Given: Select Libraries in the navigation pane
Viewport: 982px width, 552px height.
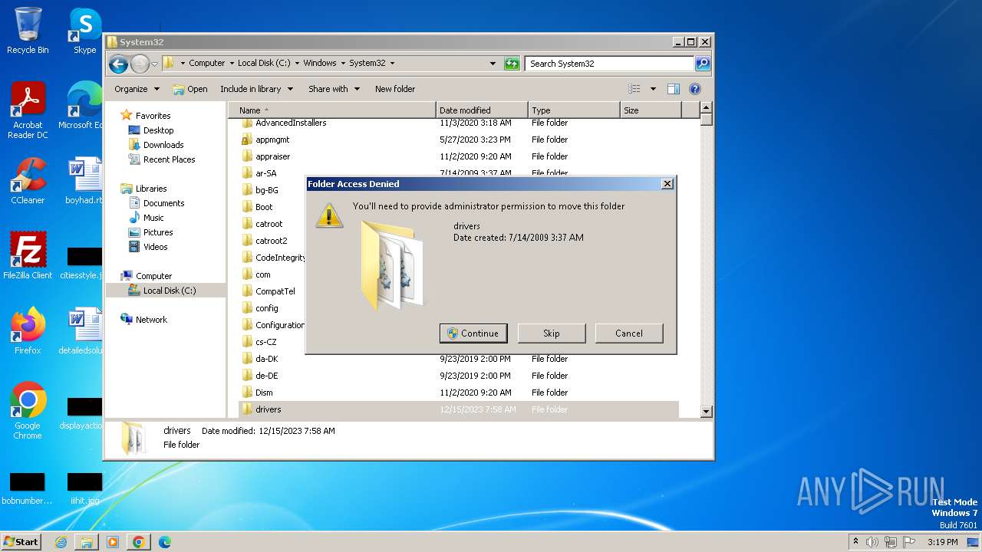Looking at the screenshot, I should [x=151, y=189].
